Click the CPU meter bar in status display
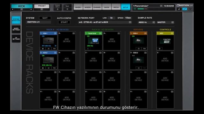204x114 pixels. tap(142, 9)
